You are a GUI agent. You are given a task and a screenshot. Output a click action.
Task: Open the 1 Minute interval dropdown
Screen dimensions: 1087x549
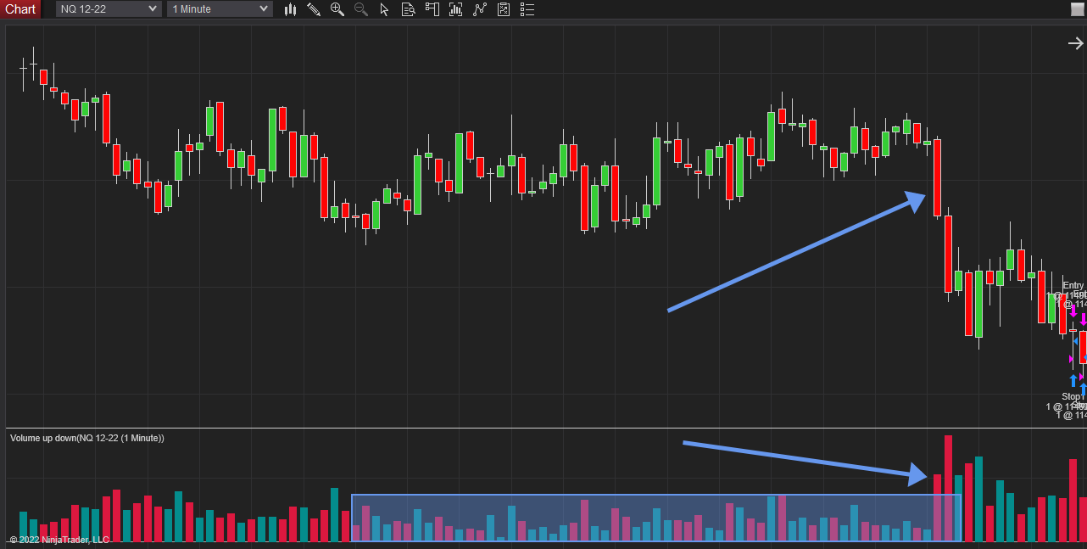pos(219,8)
